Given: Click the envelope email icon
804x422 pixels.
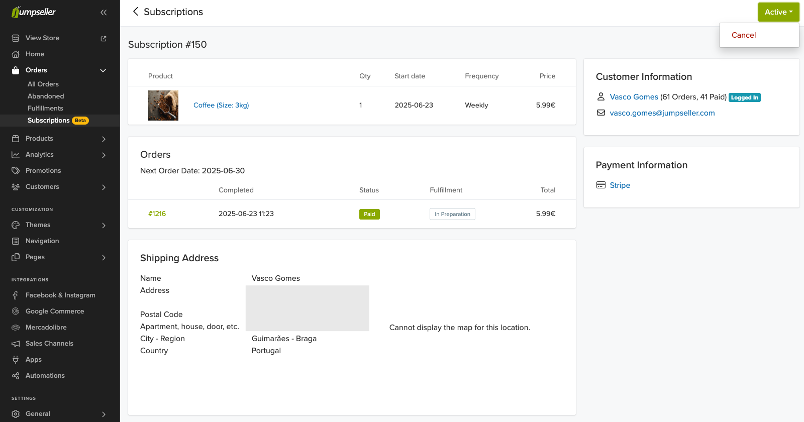Looking at the screenshot, I should [x=600, y=113].
